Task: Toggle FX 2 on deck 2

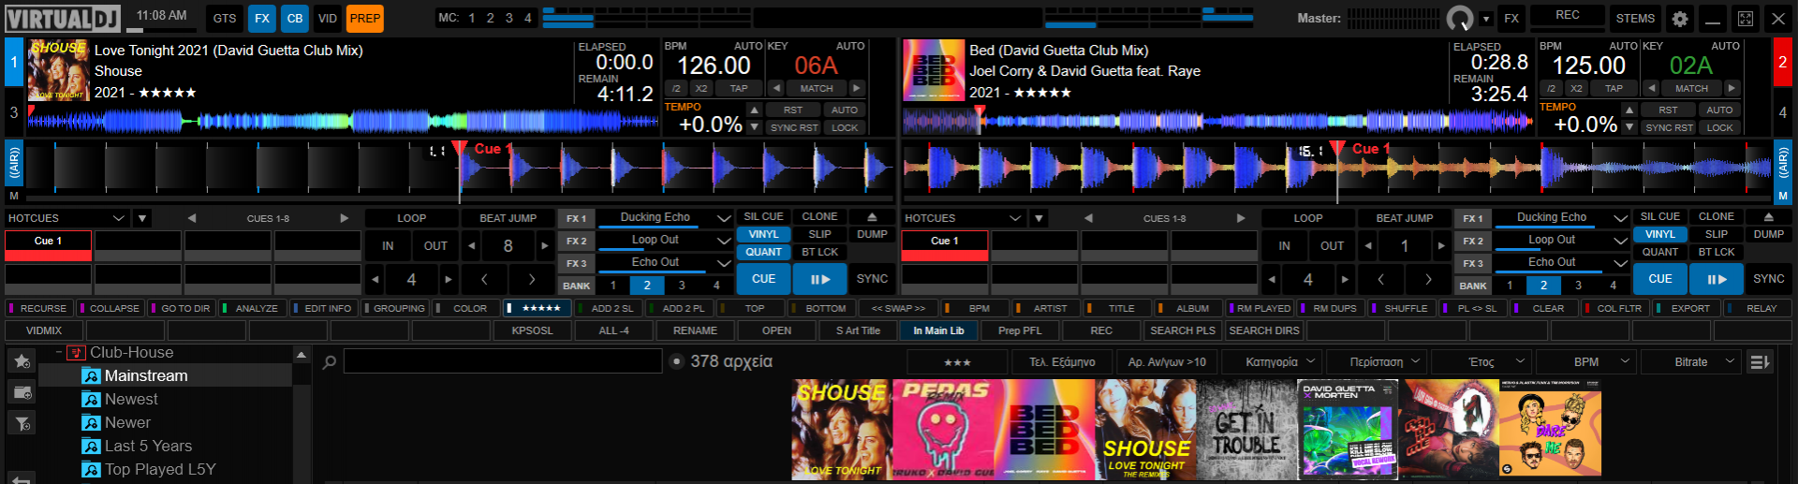Action: tap(1473, 241)
